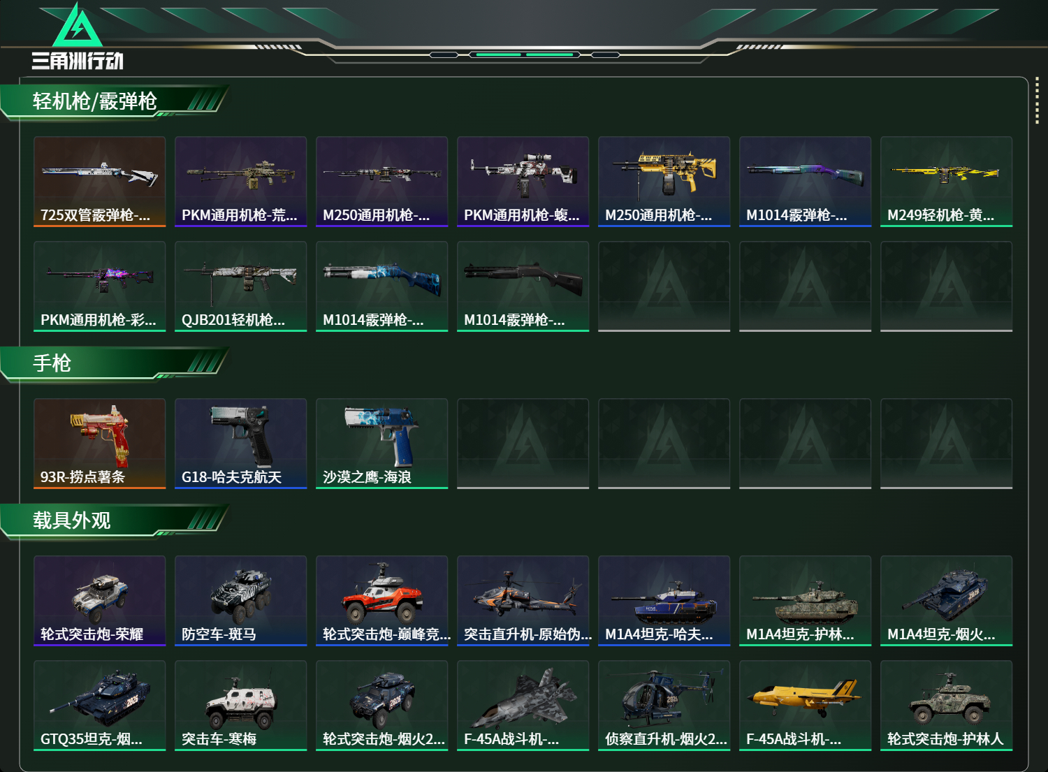The image size is (1048, 772).
Task: Choose the 轮式突击炮-护林人 vehicle skin
Action: point(947,706)
